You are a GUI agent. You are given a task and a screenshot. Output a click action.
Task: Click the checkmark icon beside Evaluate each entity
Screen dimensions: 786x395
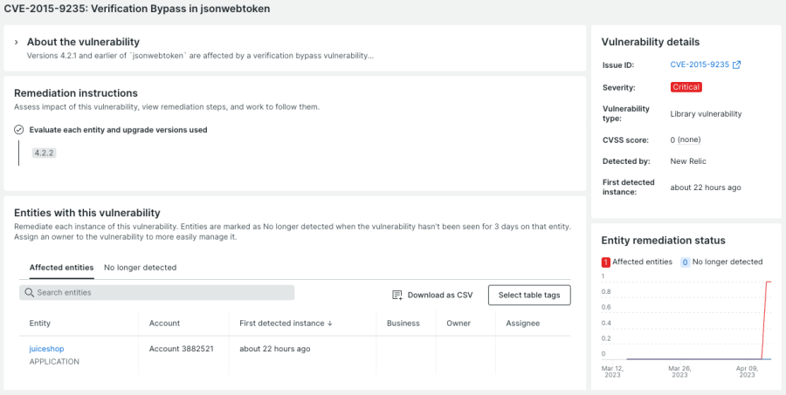pyautogui.click(x=19, y=130)
